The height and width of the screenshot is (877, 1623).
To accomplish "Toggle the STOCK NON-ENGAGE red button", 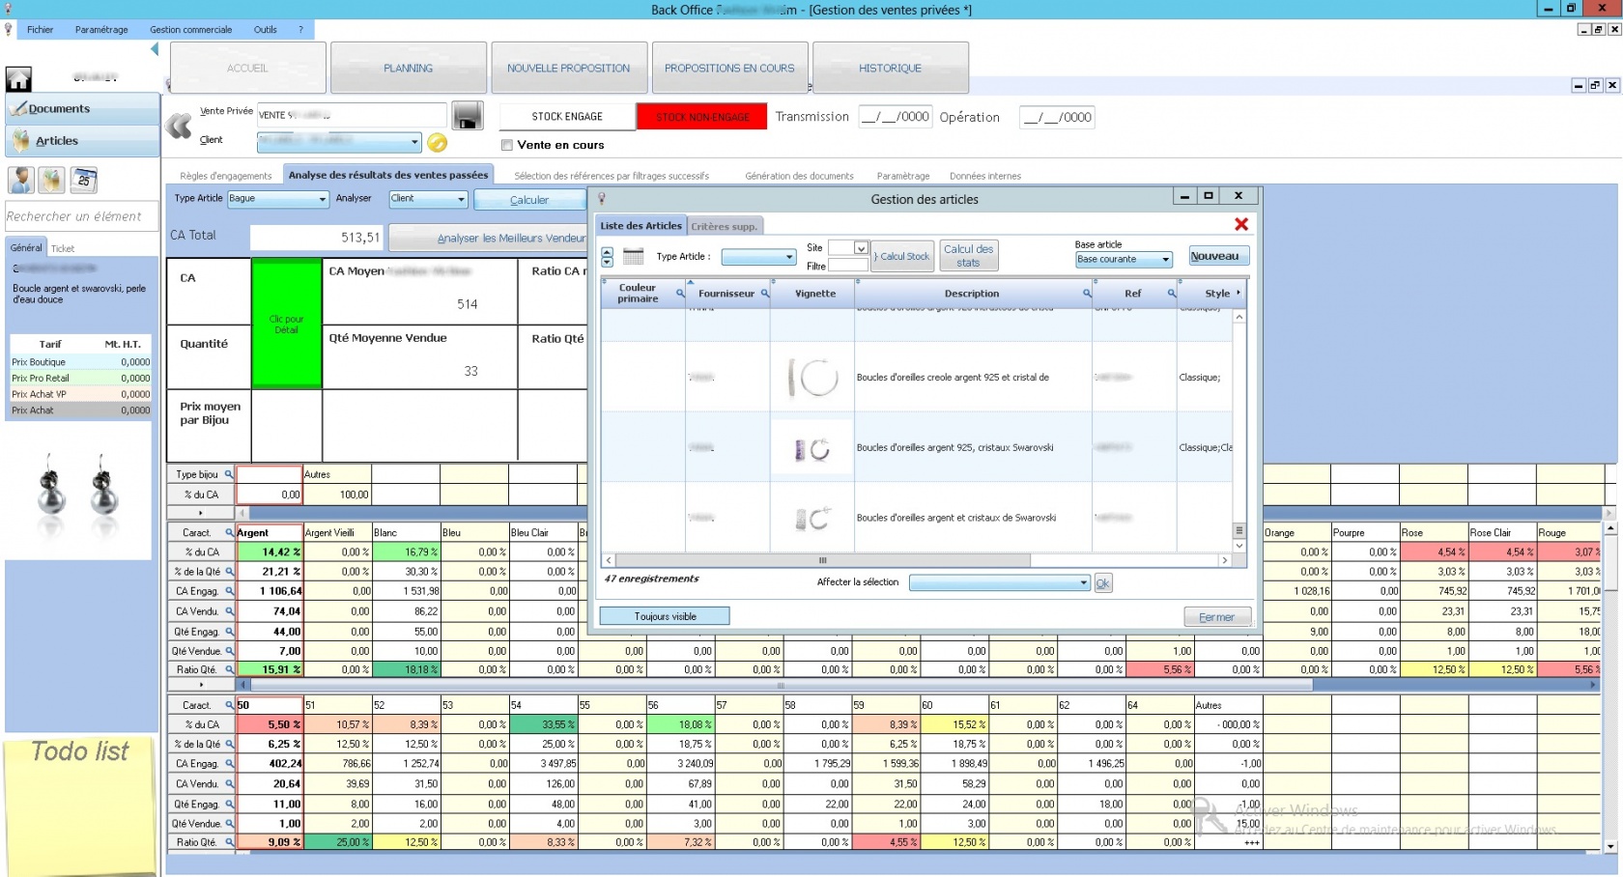I will 702,117.
